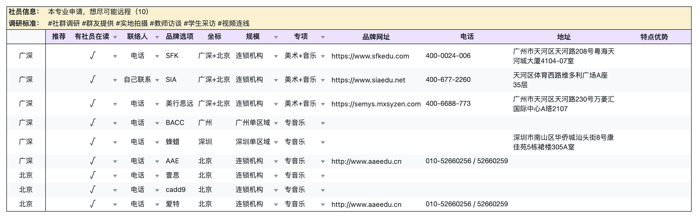This screenshot has height=218, width=698.
Task: Open the 规模 dropdown in the 美行思远 row
Action: coord(276,104)
